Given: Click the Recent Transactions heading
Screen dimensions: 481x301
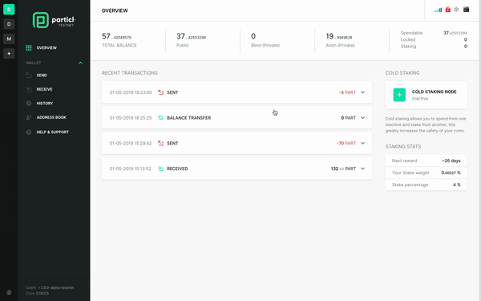Looking at the screenshot, I should coord(129,73).
